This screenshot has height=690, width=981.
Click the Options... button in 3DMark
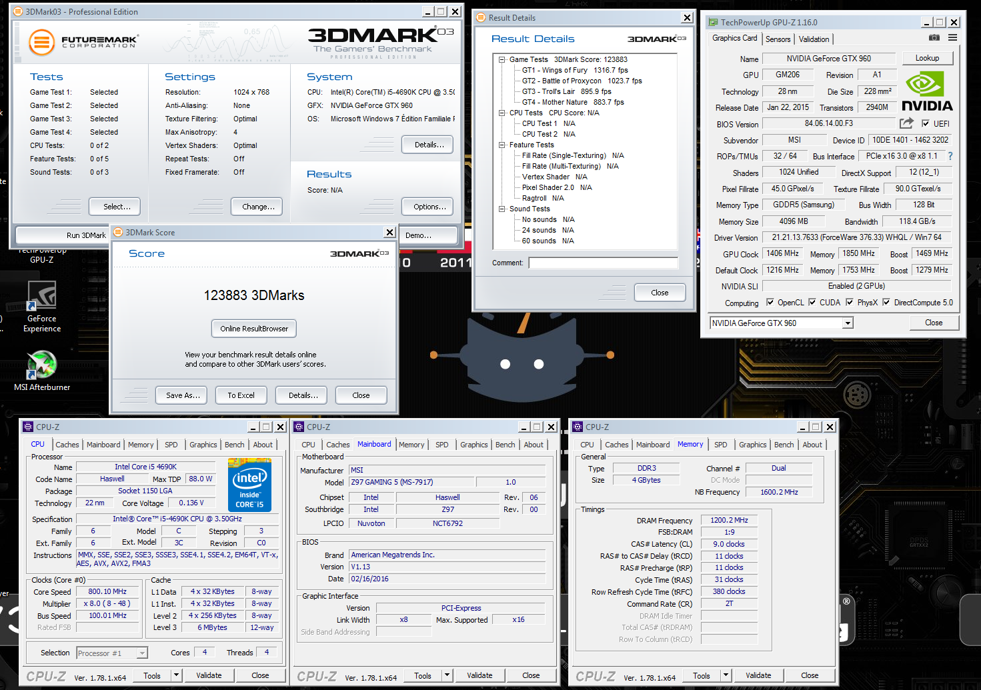pos(428,207)
